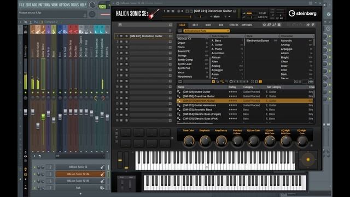The width and height of the screenshot is (350, 197).
Task: Click the Amp Decay quick control knob
Action: click(221, 141)
